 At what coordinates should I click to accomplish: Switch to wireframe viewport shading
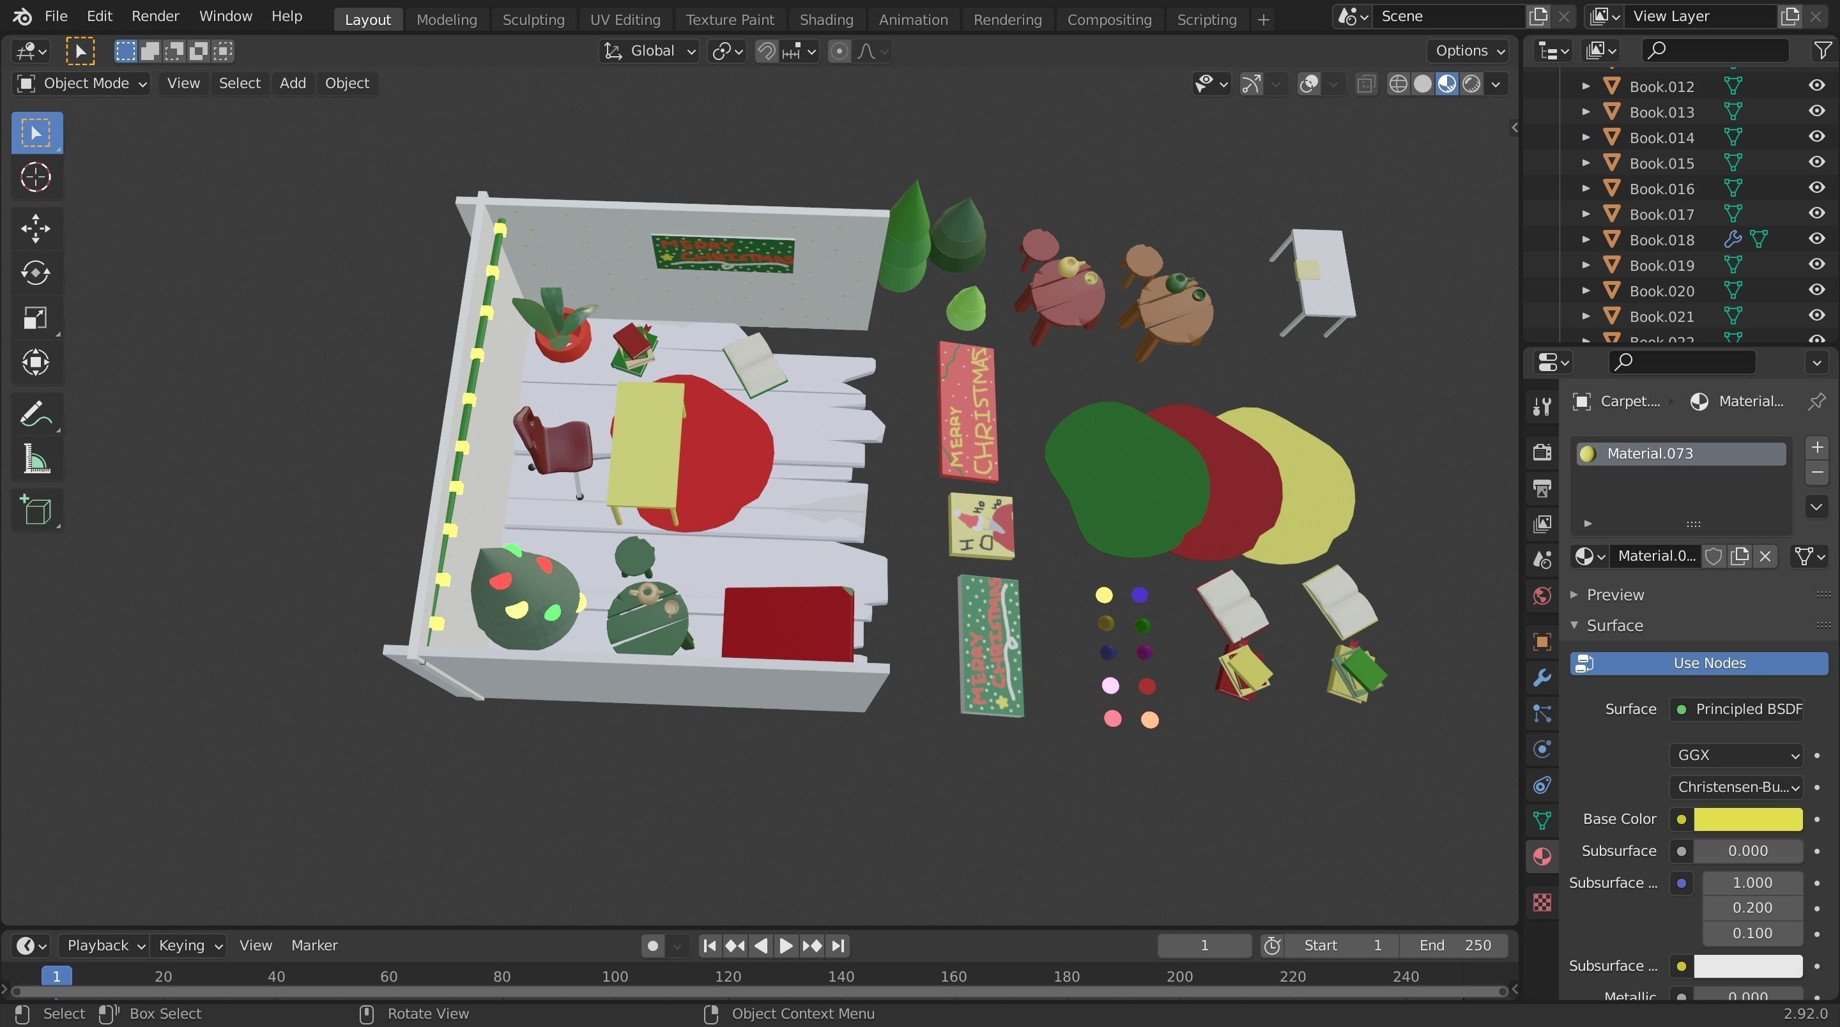point(1398,84)
